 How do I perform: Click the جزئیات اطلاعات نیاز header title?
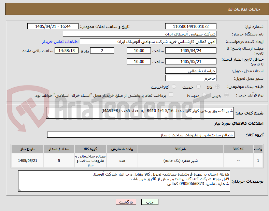pos(244,9)
